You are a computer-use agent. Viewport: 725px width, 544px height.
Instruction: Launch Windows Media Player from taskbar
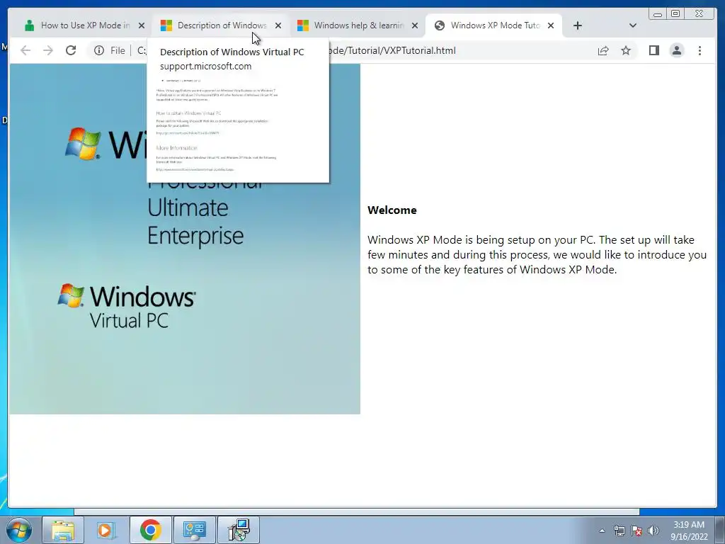[x=106, y=530]
